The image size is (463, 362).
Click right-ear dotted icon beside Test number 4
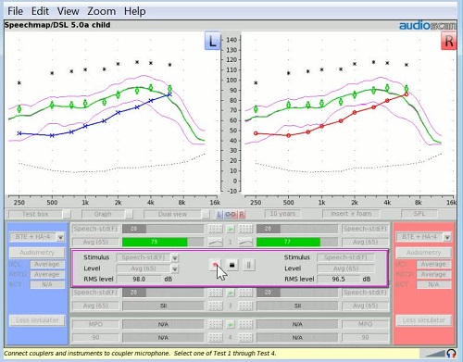(x=245, y=338)
